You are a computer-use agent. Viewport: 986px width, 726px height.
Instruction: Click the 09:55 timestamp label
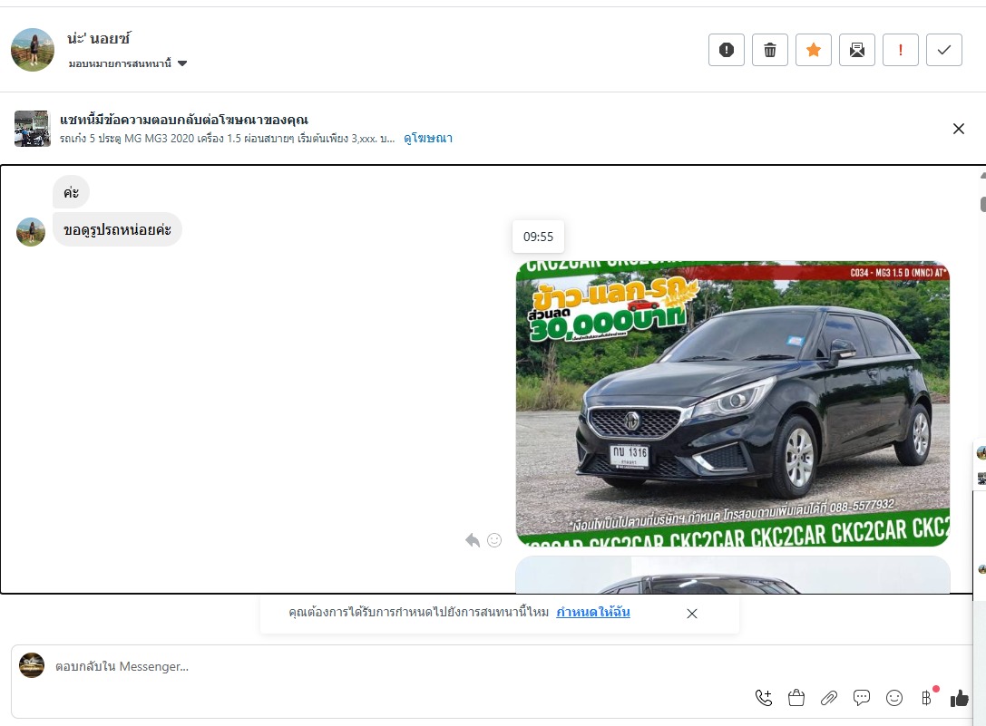pos(538,237)
